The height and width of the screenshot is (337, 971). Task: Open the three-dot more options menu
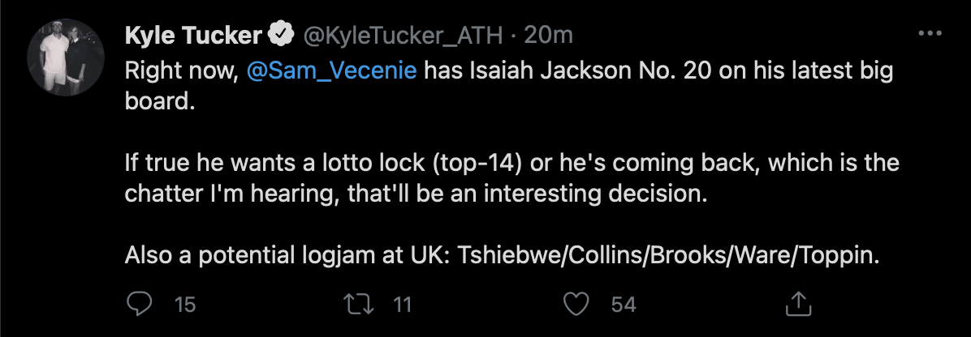click(x=929, y=35)
